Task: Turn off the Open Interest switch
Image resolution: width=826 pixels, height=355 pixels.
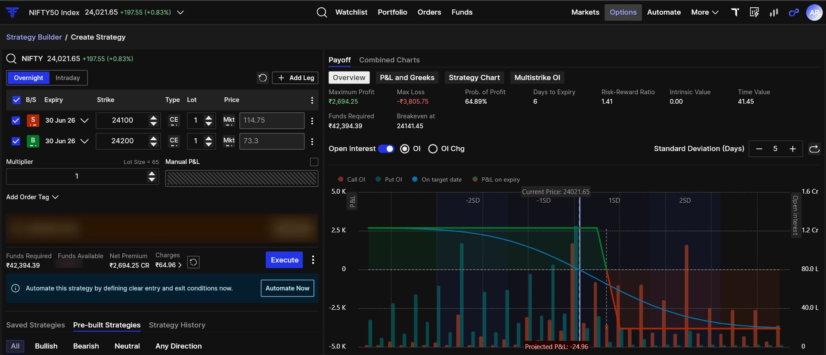Action: [x=386, y=149]
